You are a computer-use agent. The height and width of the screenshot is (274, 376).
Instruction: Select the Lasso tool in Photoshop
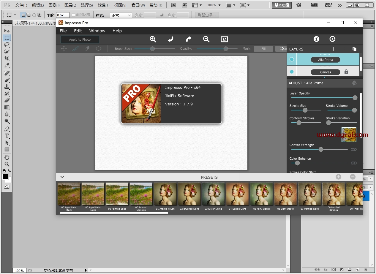point(7,45)
